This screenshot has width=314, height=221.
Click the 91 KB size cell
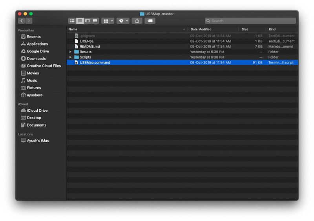click(257, 62)
